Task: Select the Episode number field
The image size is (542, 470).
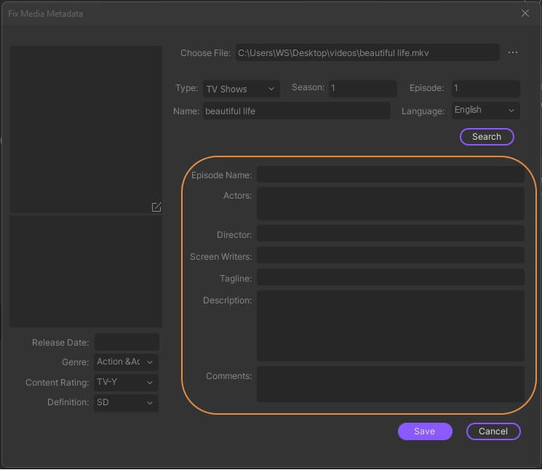Action: tap(485, 89)
